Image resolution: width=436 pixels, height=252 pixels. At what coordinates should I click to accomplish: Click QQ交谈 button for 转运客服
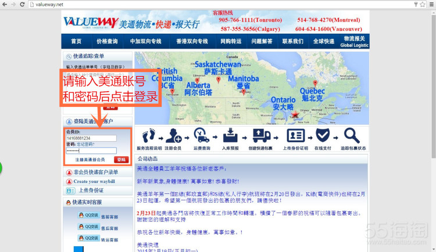point(89,238)
